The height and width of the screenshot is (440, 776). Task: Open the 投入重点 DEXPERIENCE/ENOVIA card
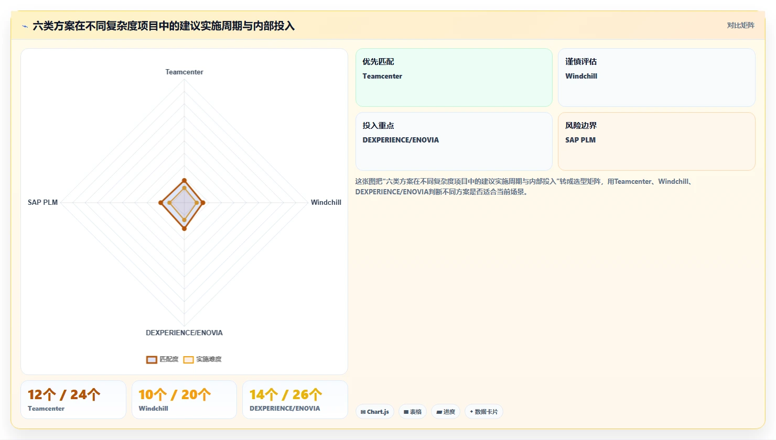pyautogui.click(x=454, y=141)
